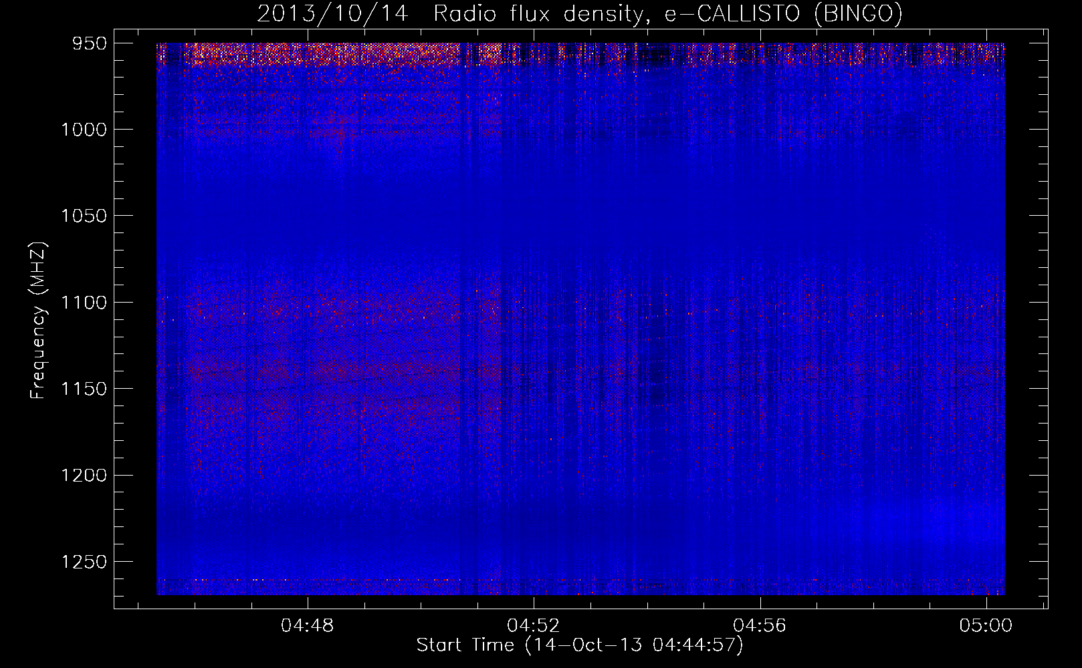
Task: Click the 1000 frequency tick label
Action: click(x=84, y=130)
